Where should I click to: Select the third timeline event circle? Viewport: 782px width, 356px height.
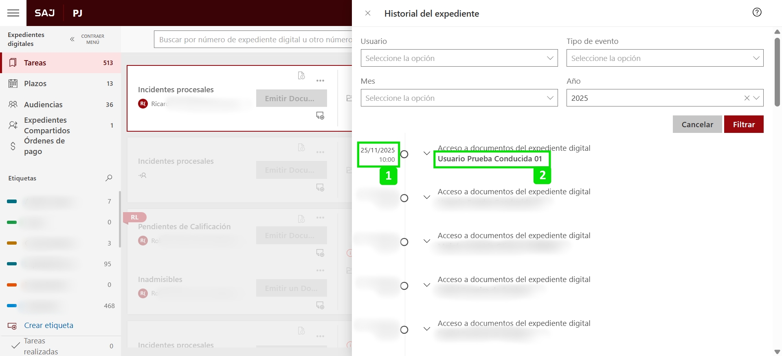pos(404,242)
